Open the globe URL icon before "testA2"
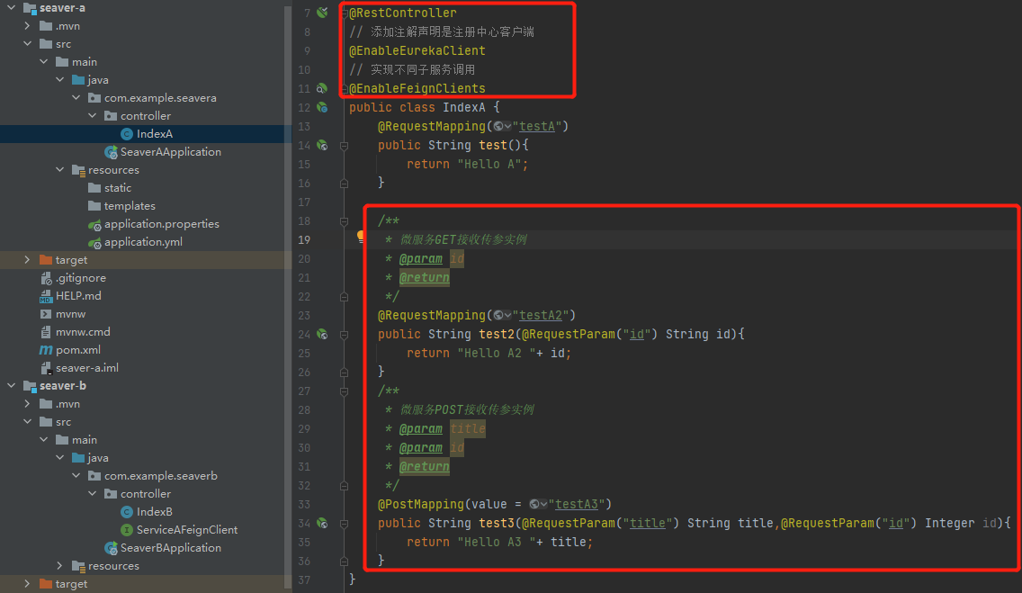This screenshot has height=593, width=1022. click(501, 315)
